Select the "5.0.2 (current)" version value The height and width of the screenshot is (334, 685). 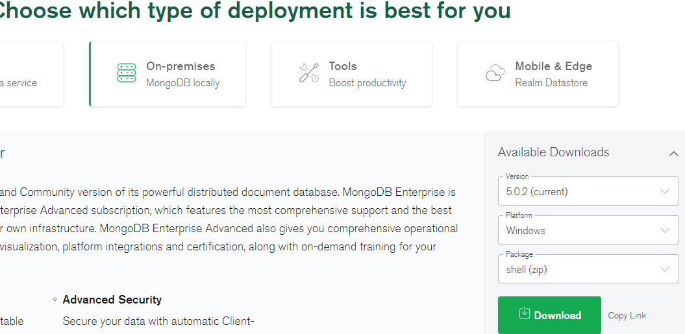pos(537,191)
